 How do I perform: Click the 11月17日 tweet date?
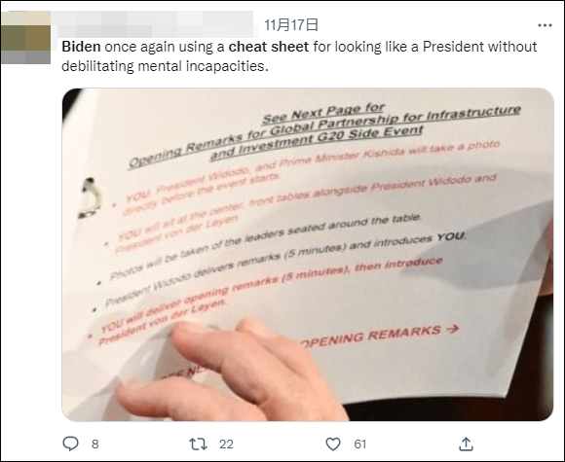pyautogui.click(x=291, y=25)
